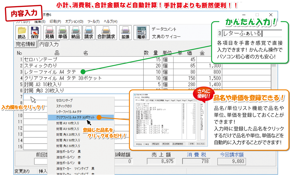The width and height of the screenshot is (290, 175).
Task: Switch to the 宛名情報 tab
Action: (26, 44)
